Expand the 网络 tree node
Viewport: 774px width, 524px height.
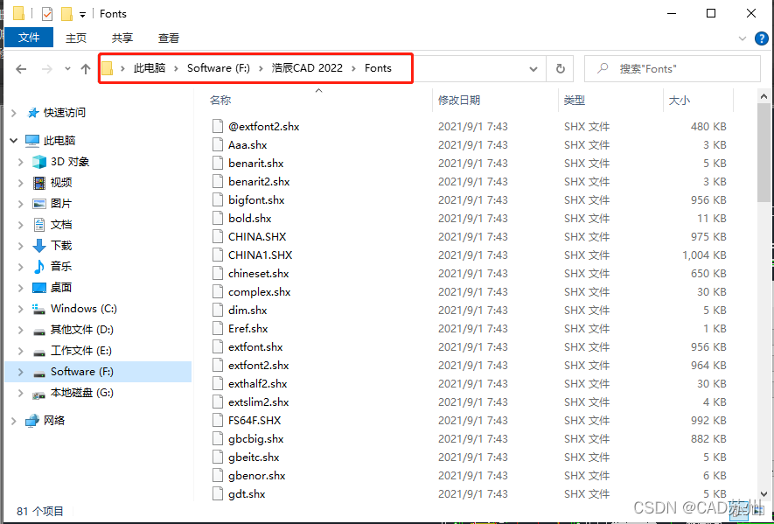point(13,421)
